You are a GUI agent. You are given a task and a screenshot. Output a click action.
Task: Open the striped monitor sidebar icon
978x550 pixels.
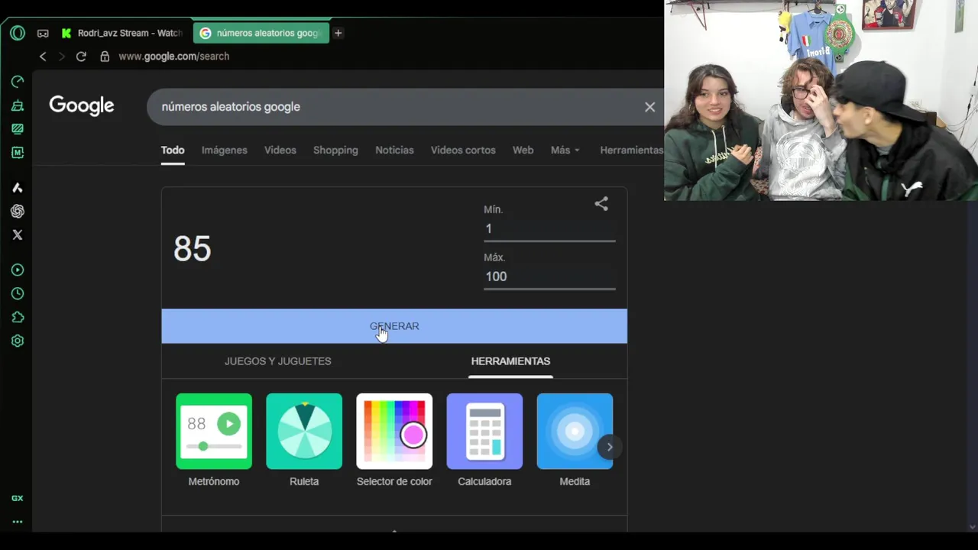[x=18, y=129]
